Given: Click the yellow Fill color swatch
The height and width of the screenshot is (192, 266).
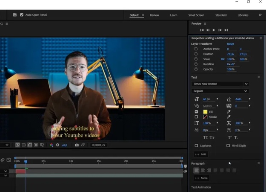Looking at the screenshot, I should (x=205, y=112).
